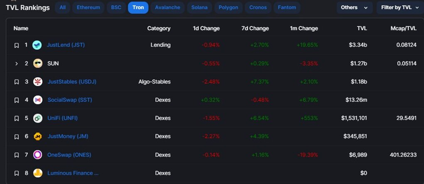This screenshot has width=424, height=184.
Task: Sort by the TVL column header
Action: [362, 29]
